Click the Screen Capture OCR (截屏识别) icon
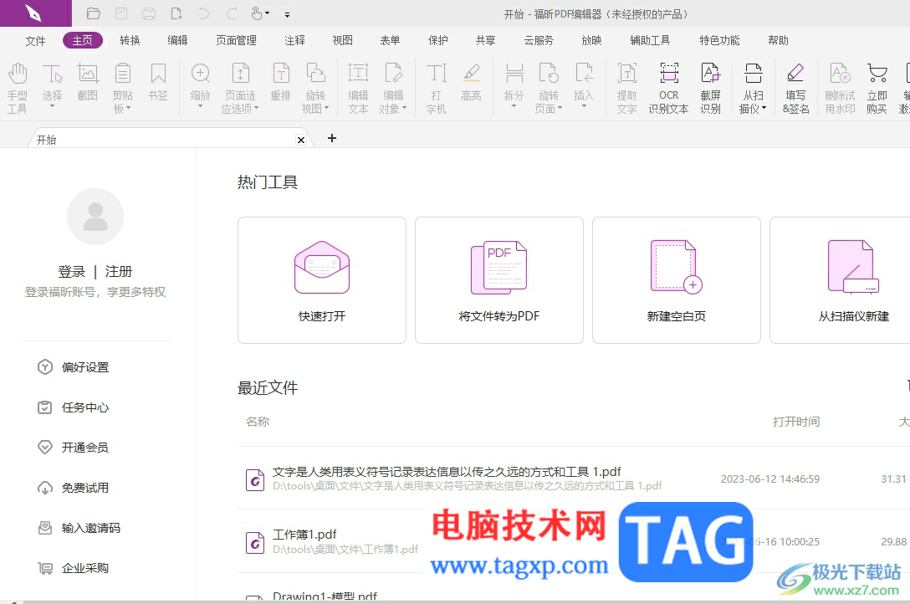The height and width of the screenshot is (604, 910). [710, 74]
